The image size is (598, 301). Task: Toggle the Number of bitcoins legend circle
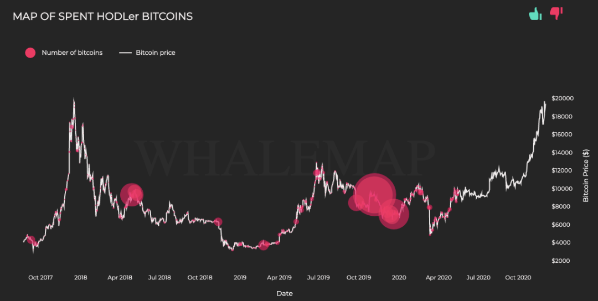(x=30, y=53)
